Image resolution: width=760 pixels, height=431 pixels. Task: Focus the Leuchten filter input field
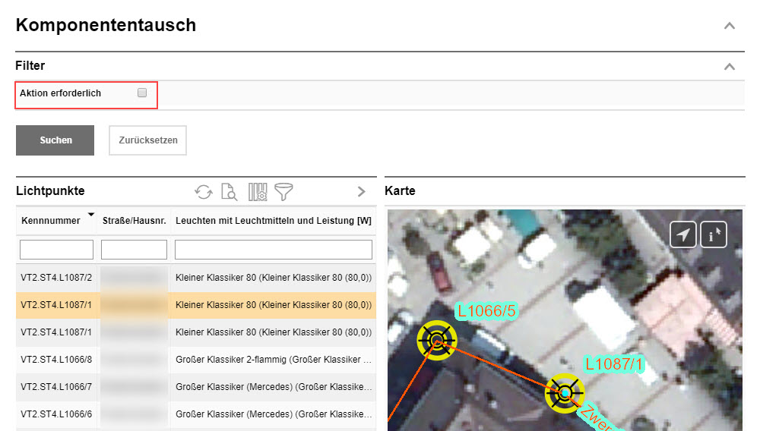click(274, 250)
